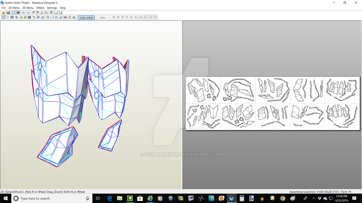Open File Explorer from the taskbar

pos(119,198)
